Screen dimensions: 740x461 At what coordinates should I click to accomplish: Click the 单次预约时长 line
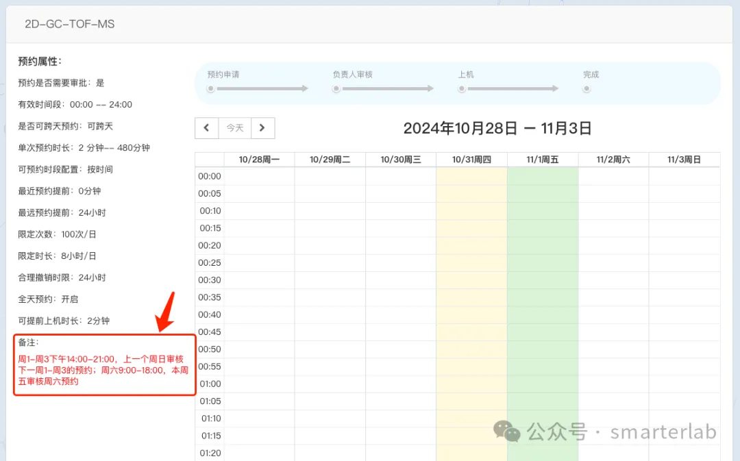click(x=84, y=148)
